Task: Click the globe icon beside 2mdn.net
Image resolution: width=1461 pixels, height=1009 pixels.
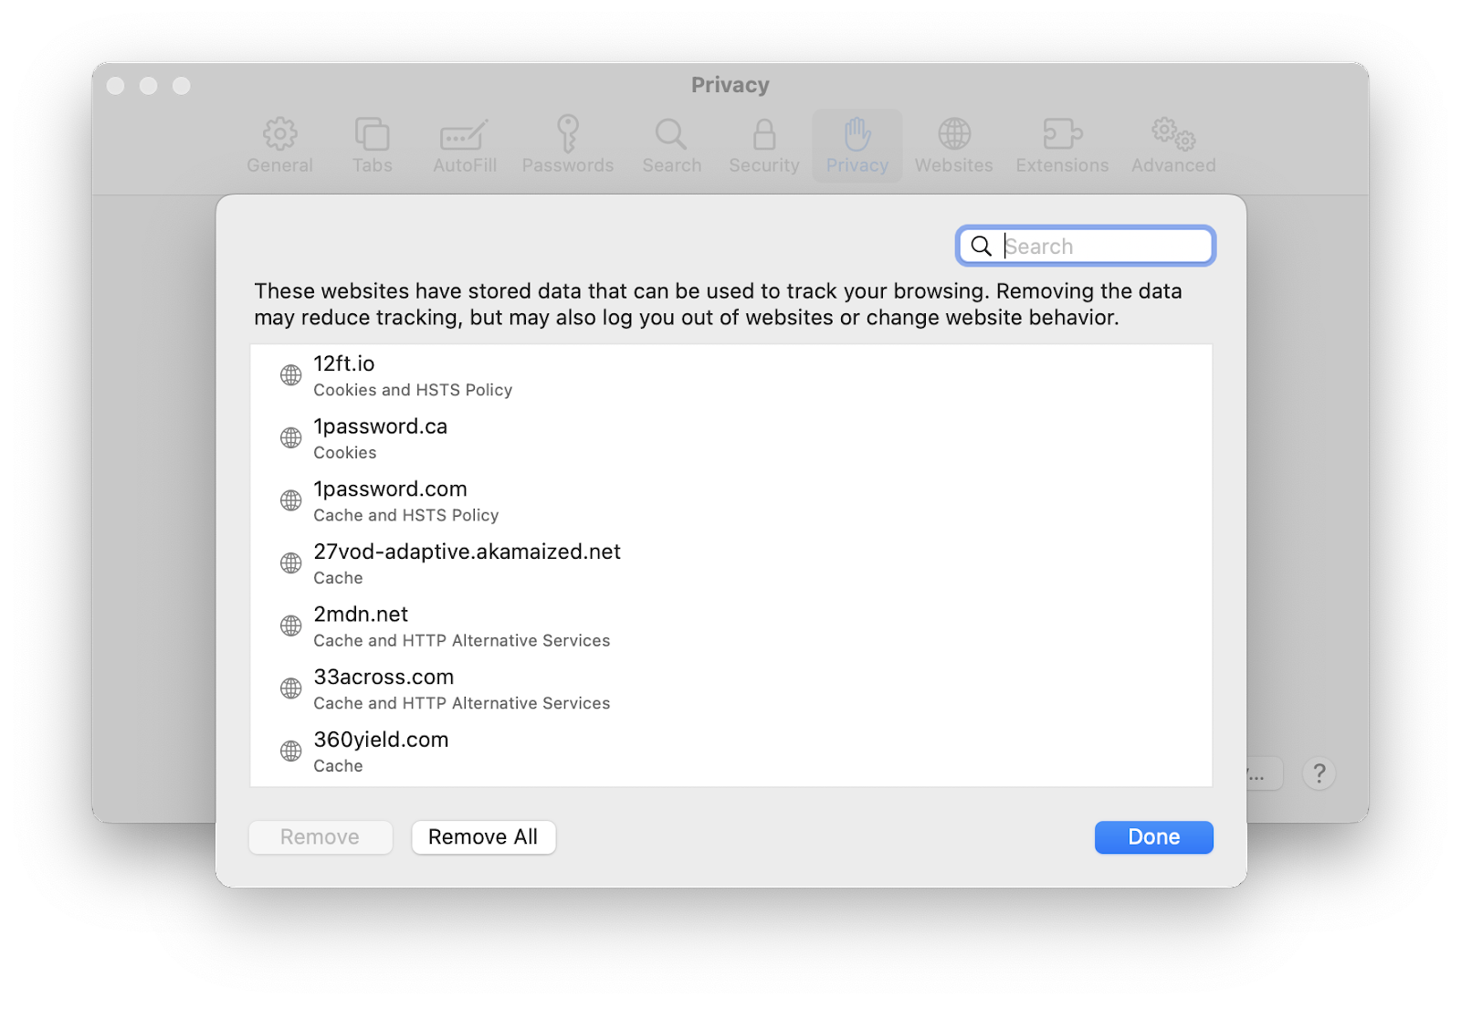Action: tap(290, 625)
